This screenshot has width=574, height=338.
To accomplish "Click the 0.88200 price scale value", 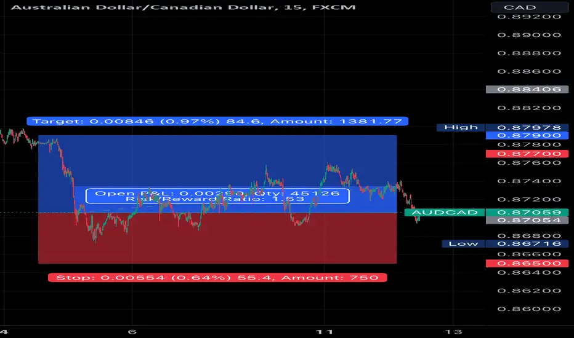I will [x=529, y=108].
